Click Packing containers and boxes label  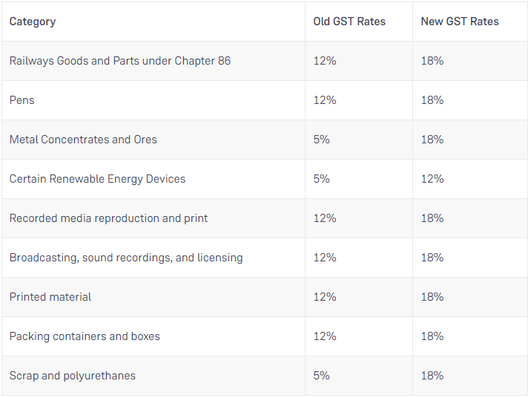[85, 336]
